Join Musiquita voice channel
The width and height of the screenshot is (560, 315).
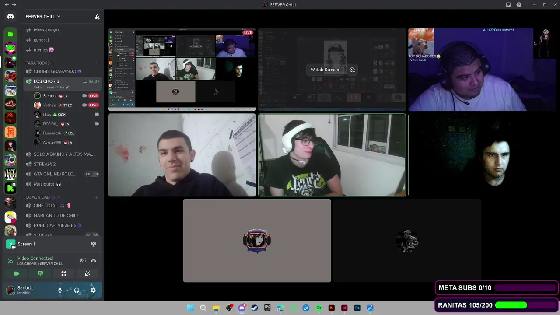(63, 184)
